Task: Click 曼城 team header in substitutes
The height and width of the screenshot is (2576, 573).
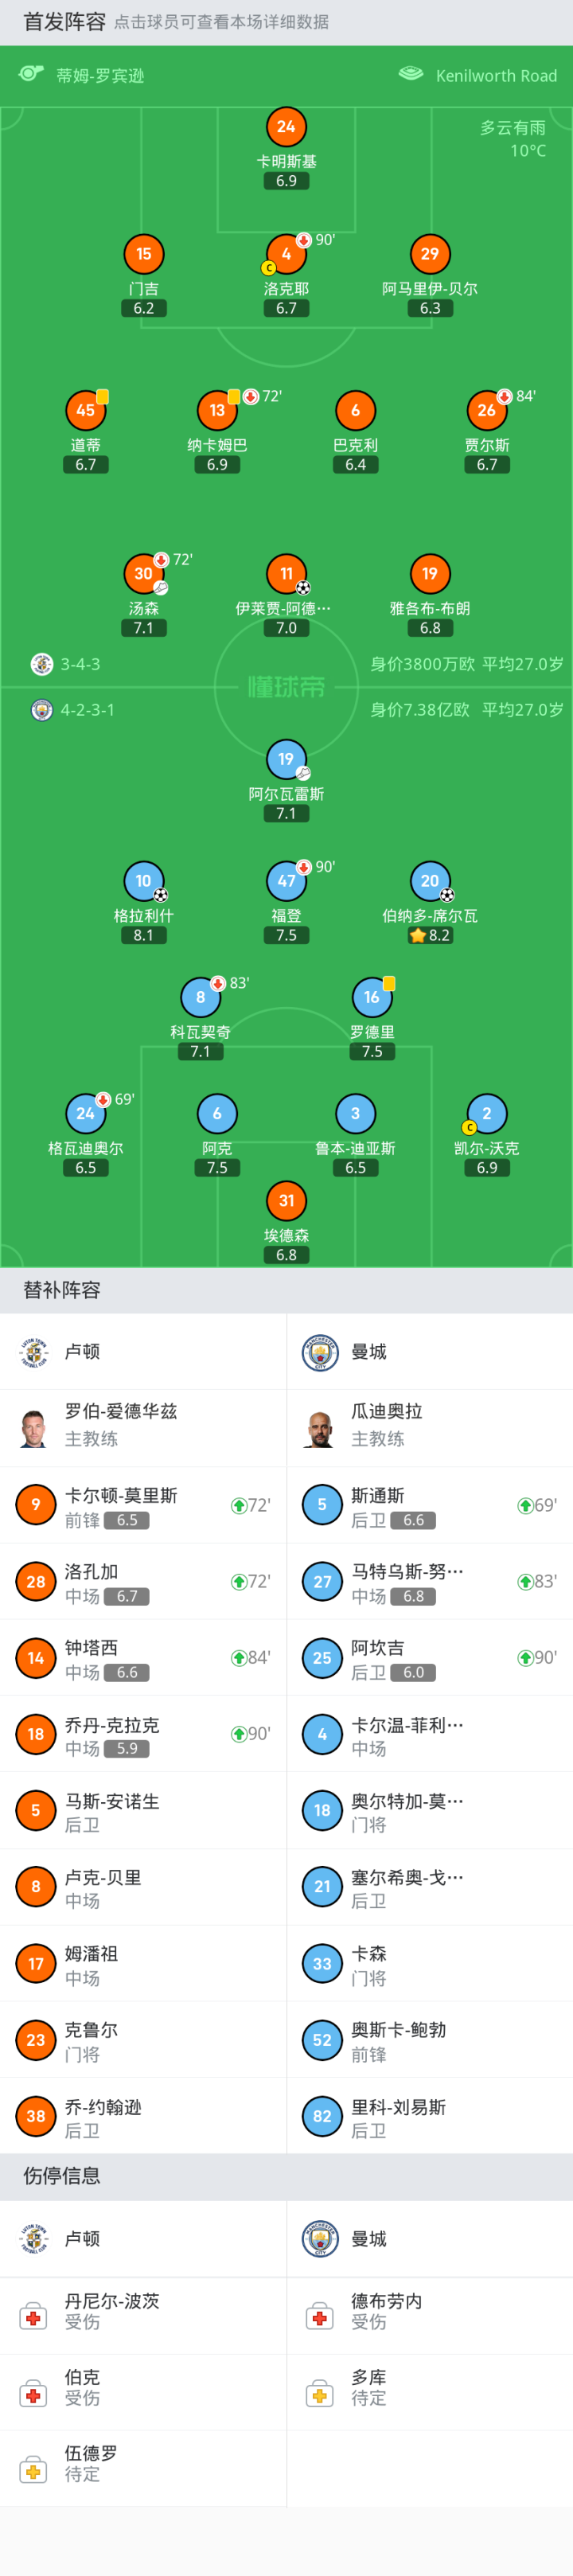Action: click(x=368, y=1352)
